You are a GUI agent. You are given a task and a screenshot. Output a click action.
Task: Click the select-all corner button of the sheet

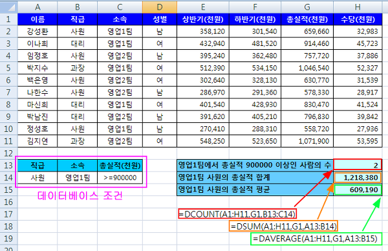(x=8, y=7)
